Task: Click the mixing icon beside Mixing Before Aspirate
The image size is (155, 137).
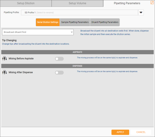Action: (x=5, y=58)
